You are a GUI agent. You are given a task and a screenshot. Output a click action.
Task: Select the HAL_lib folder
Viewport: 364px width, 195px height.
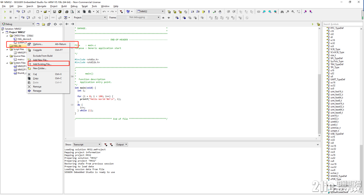pos(17,46)
